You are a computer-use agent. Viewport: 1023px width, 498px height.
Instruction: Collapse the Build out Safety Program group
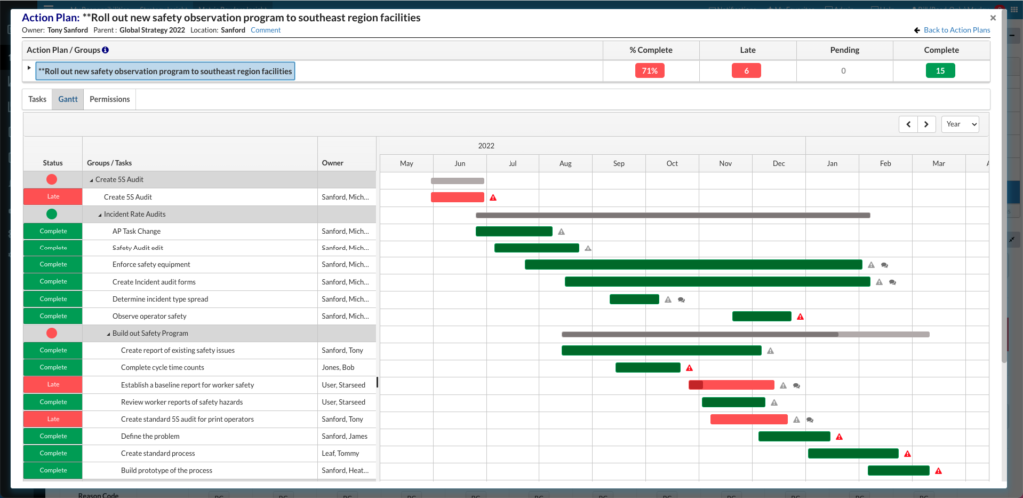tap(108, 333)
